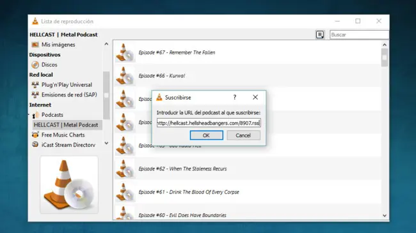Click Cancel in the Suscribirse dialog
Screen dimensions: 416x233
pos(243,135)
